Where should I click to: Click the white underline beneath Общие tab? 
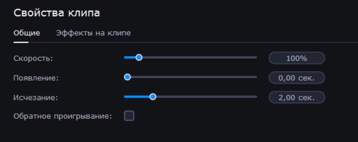coord(21,42)
